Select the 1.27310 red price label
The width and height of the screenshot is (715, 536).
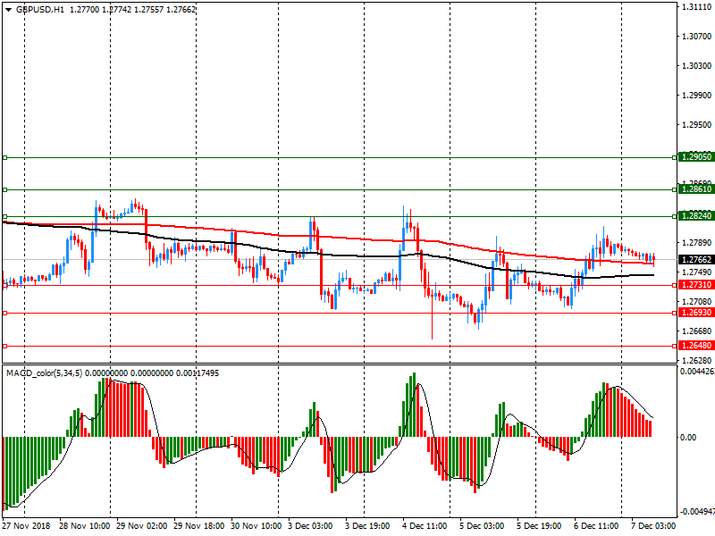click(x=696, y=285)
